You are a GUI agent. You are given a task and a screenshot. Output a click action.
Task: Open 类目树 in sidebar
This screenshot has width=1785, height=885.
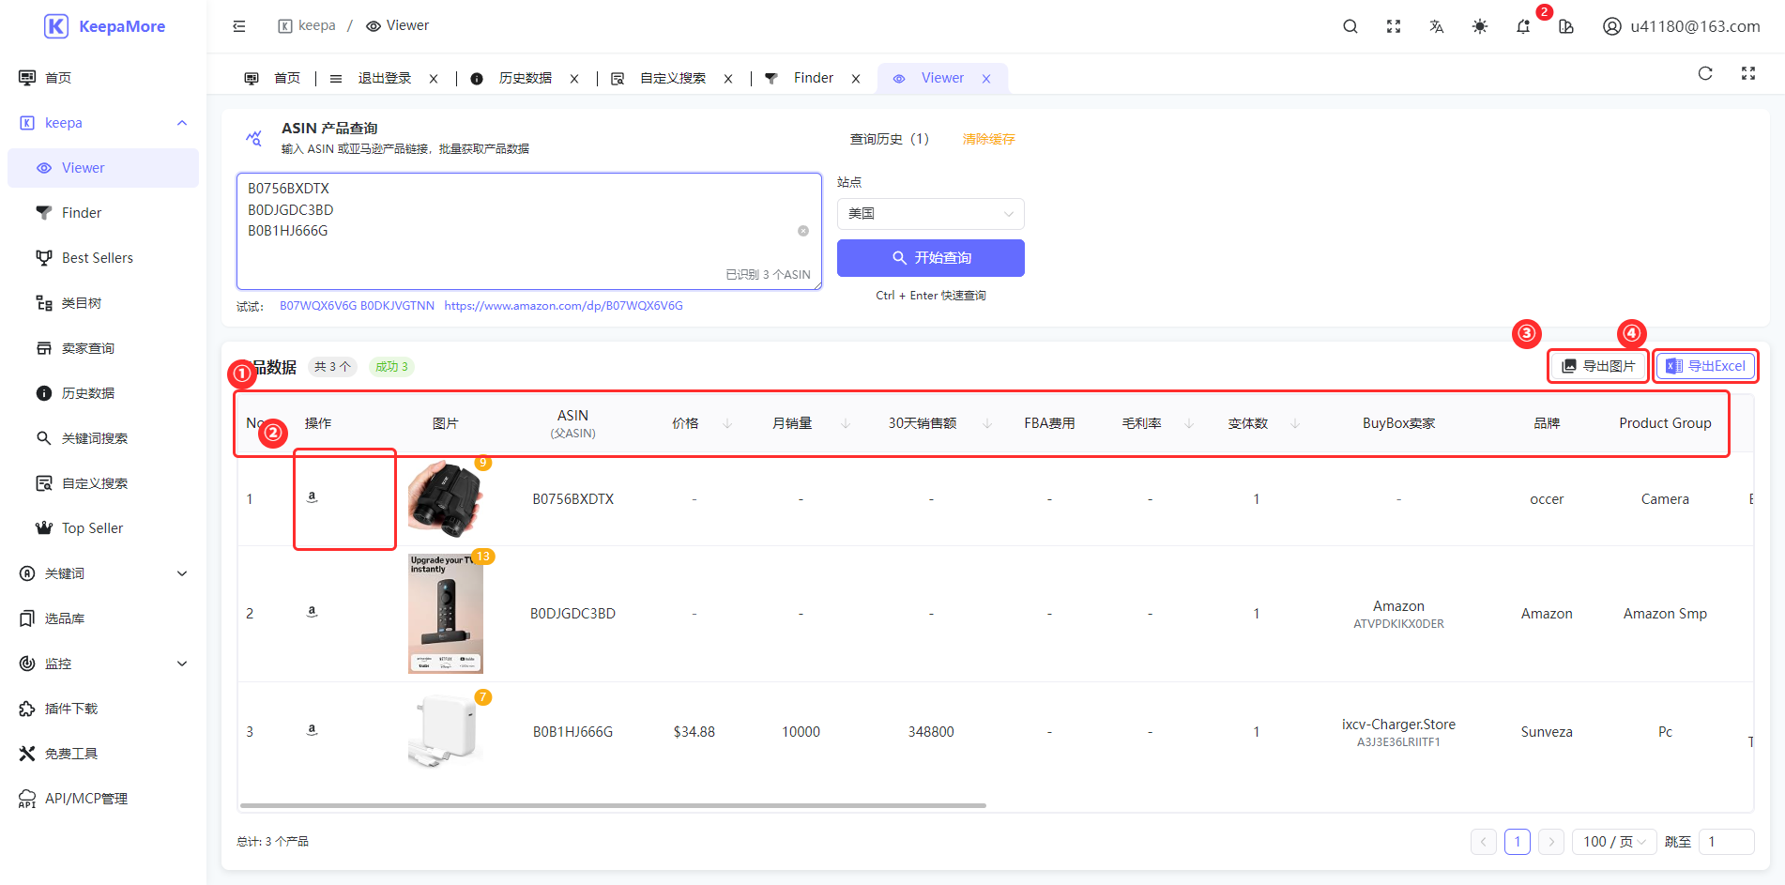[x=103, y=303]
